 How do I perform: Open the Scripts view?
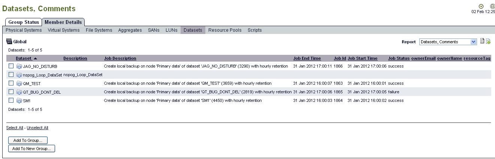tap(255, 30)
